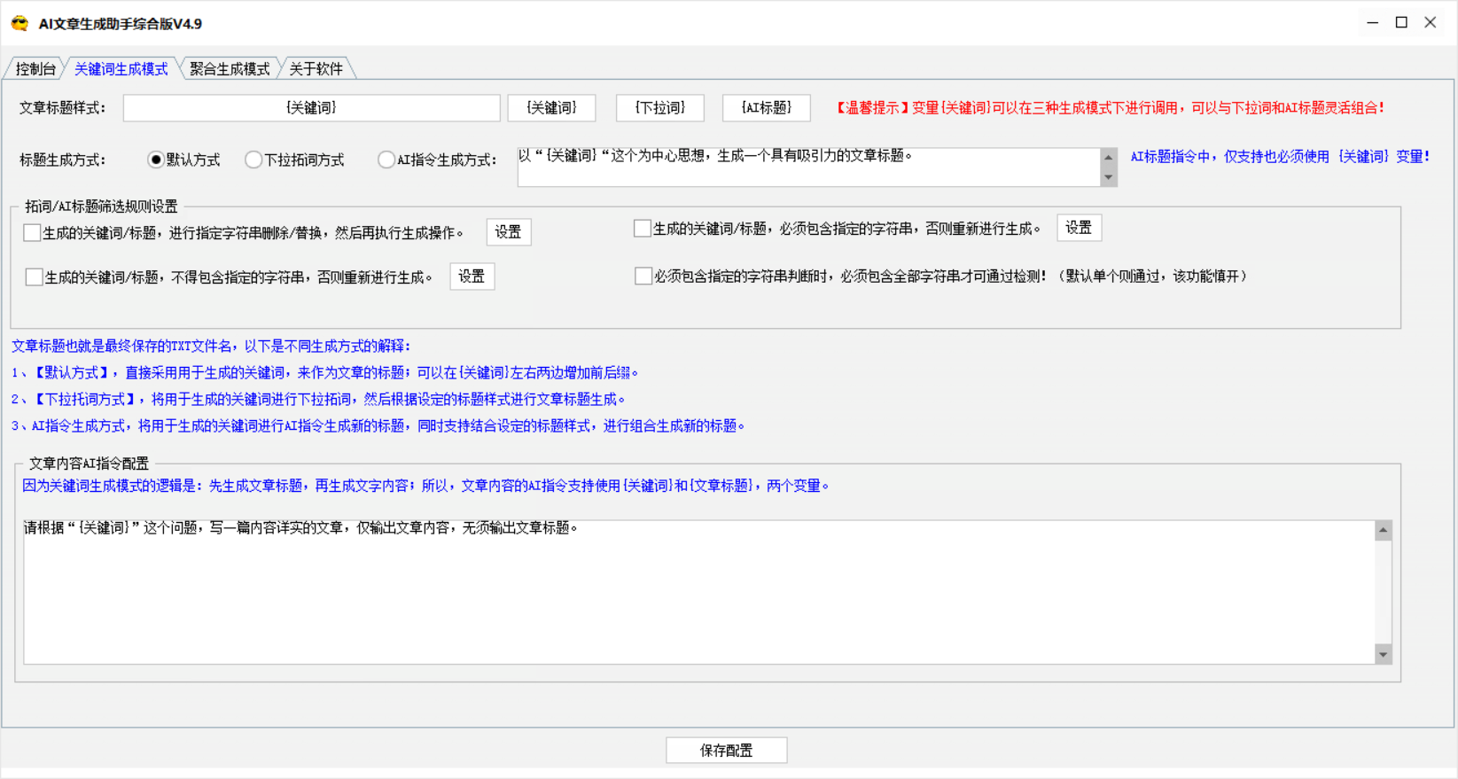This screenshot has height=779, width=1458.
Task: Enable string delete/replace checkbox (删除/替换)
Action: pyautogui.click(x=32, y=233)
